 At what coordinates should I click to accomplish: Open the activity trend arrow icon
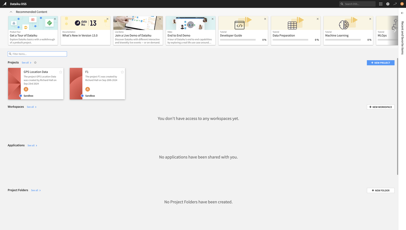click(x=395, y=4)
